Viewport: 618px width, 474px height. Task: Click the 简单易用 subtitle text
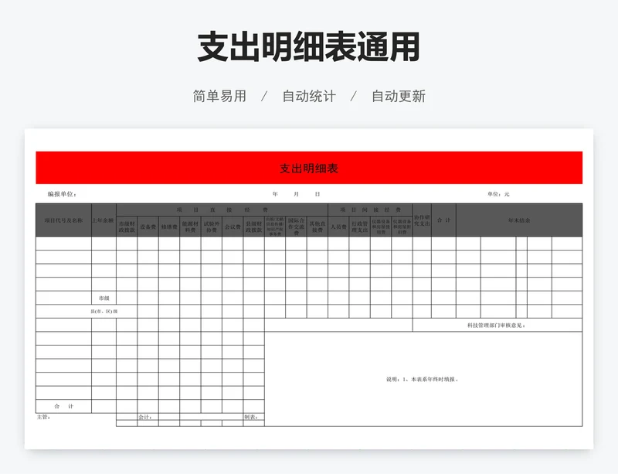(x=219, y=97)
